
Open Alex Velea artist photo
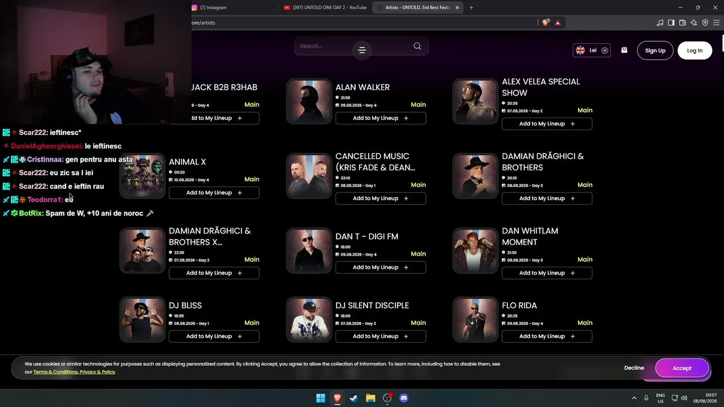[x=475, y=101]
